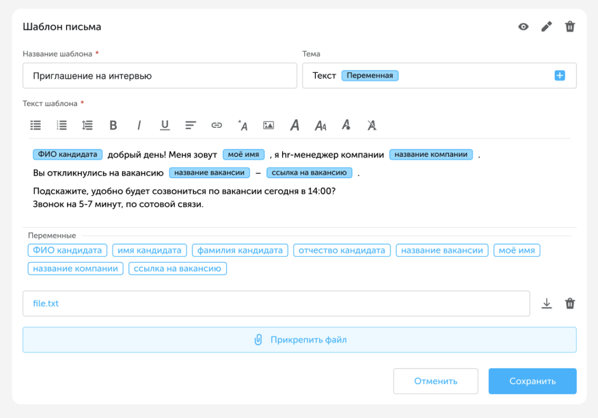Insert the 'имя кандидата' variable tag
Viewport: 598px width, 418px height.
pyautogui.click(x=149, y=250)
